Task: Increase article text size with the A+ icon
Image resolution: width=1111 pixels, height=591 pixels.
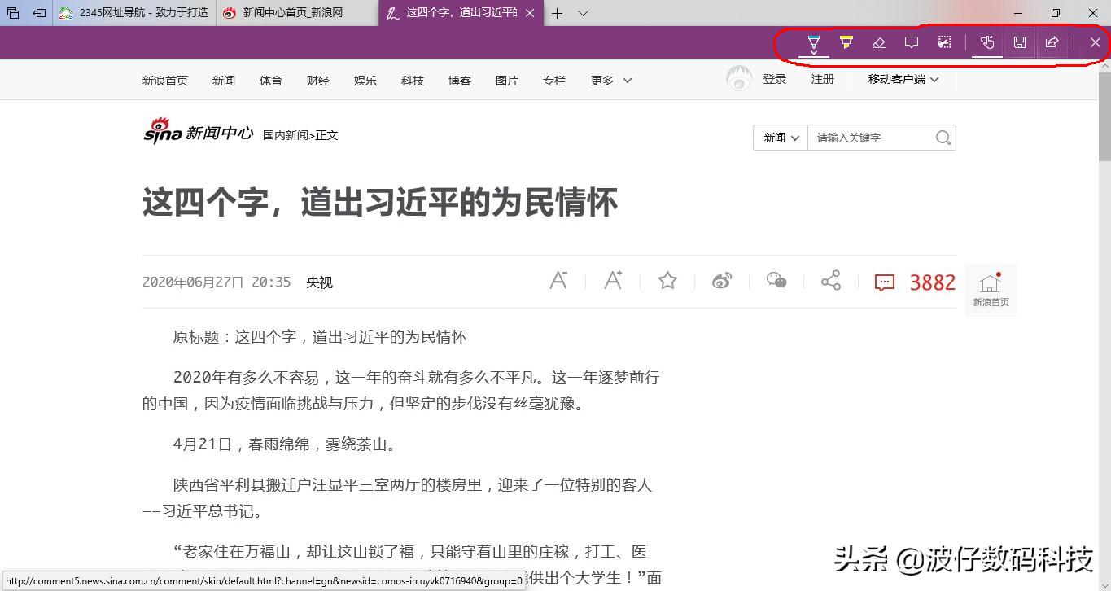Action: point(613,280)
